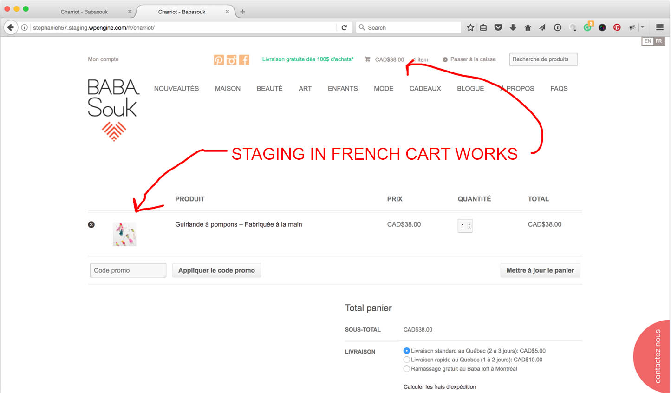
Task: Close the first Charriot - Babasouk tab
Action: [130, 12]
